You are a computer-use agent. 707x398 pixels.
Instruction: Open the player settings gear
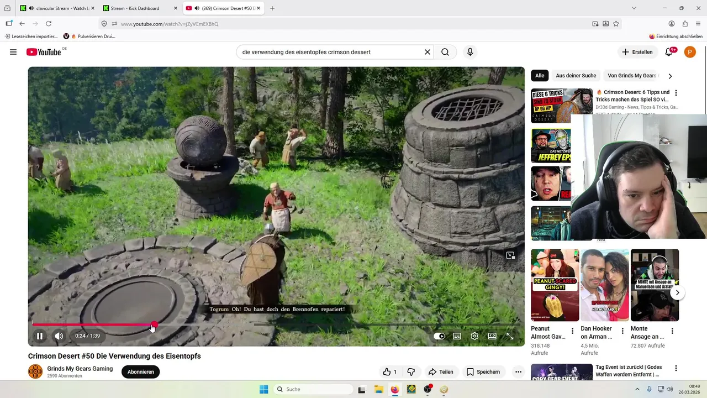(474, 336)
